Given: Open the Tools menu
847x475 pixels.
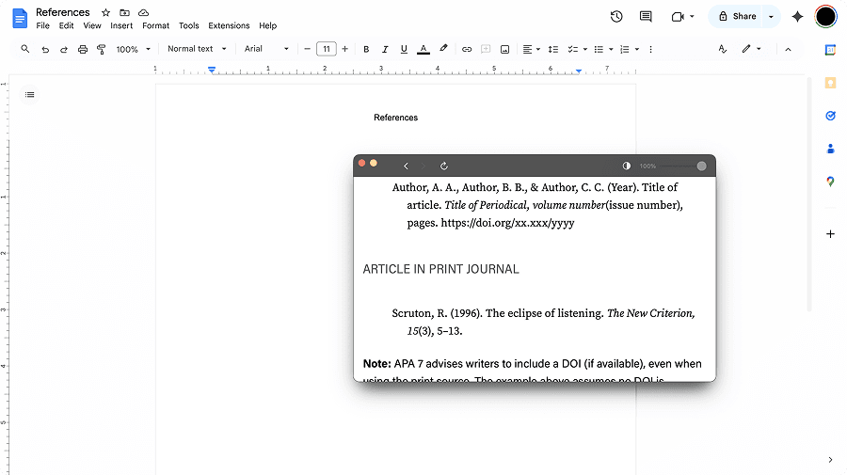Looking at the screenshot, I should pyautogui.click(x=189, y=25).
